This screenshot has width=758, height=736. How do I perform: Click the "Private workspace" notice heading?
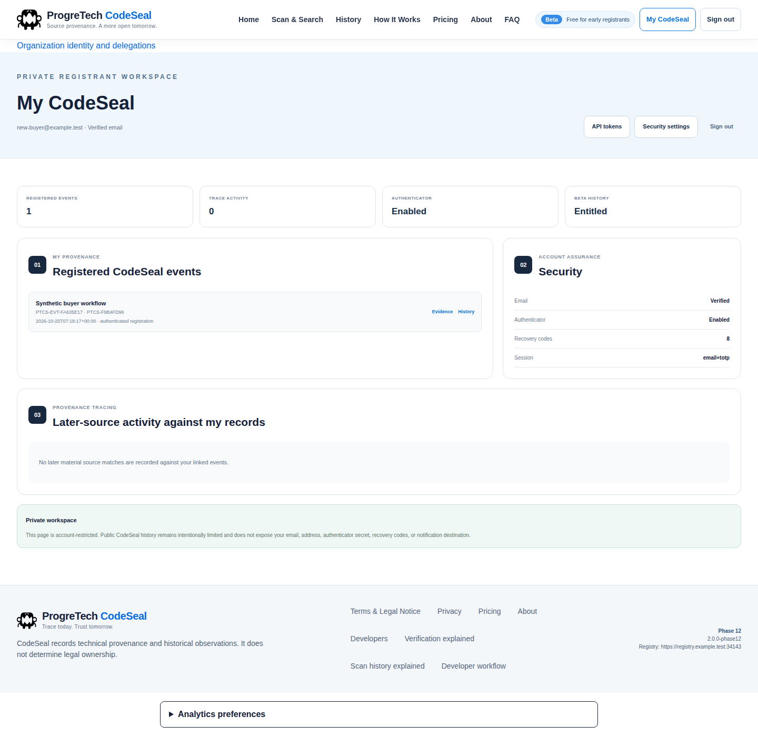[x=51, y=520]
